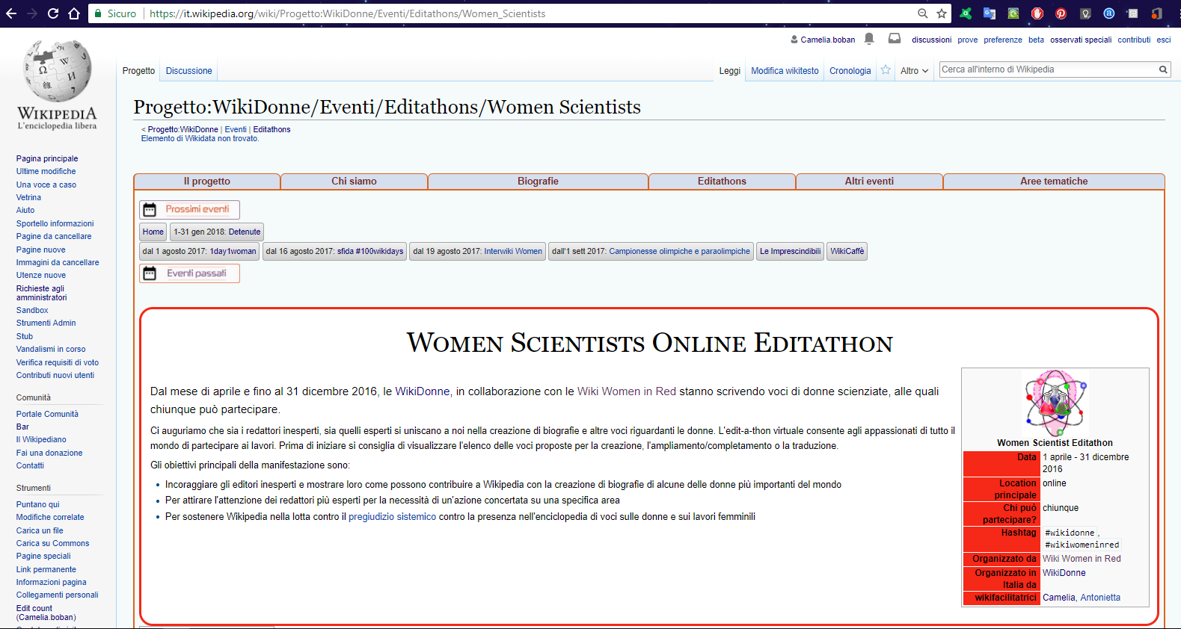The height and width of the screenshot is (629, 1181).
Task: Click the Wikipedia search magnifier icon
Action: (x=1163, y=69)
